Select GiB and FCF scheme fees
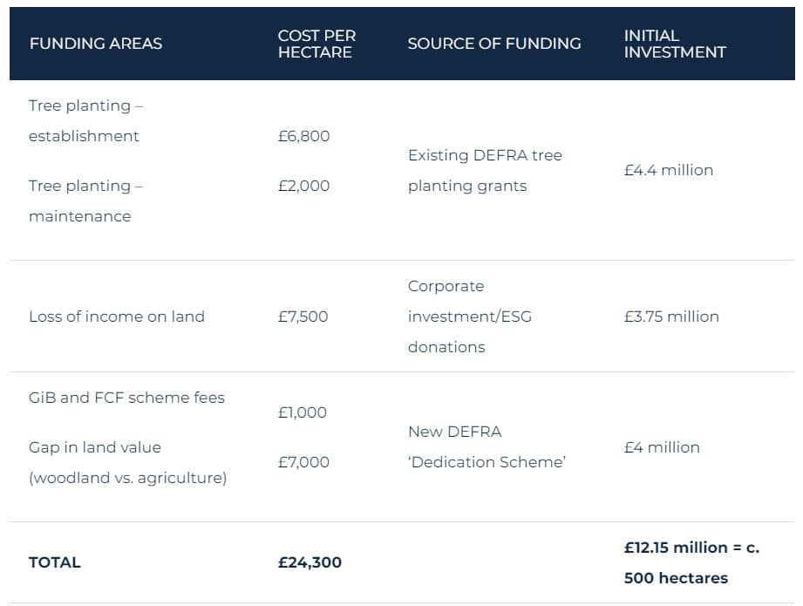 126,398
